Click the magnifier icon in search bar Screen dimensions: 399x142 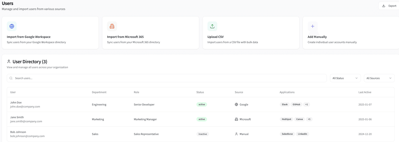[x=11, y=78]
